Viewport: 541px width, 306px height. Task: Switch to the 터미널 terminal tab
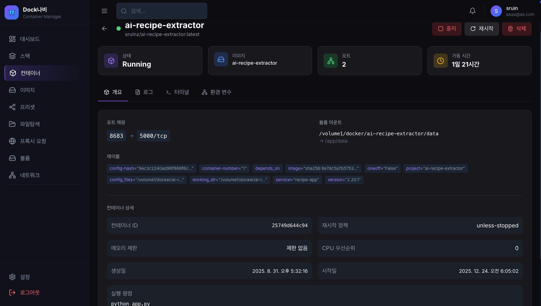tap(177, 92)
